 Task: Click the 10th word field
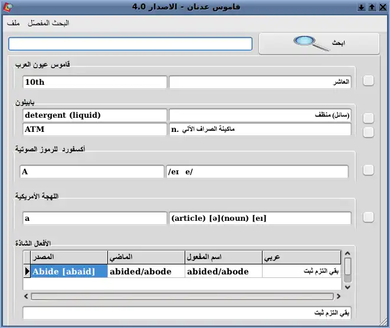[95, 82]
